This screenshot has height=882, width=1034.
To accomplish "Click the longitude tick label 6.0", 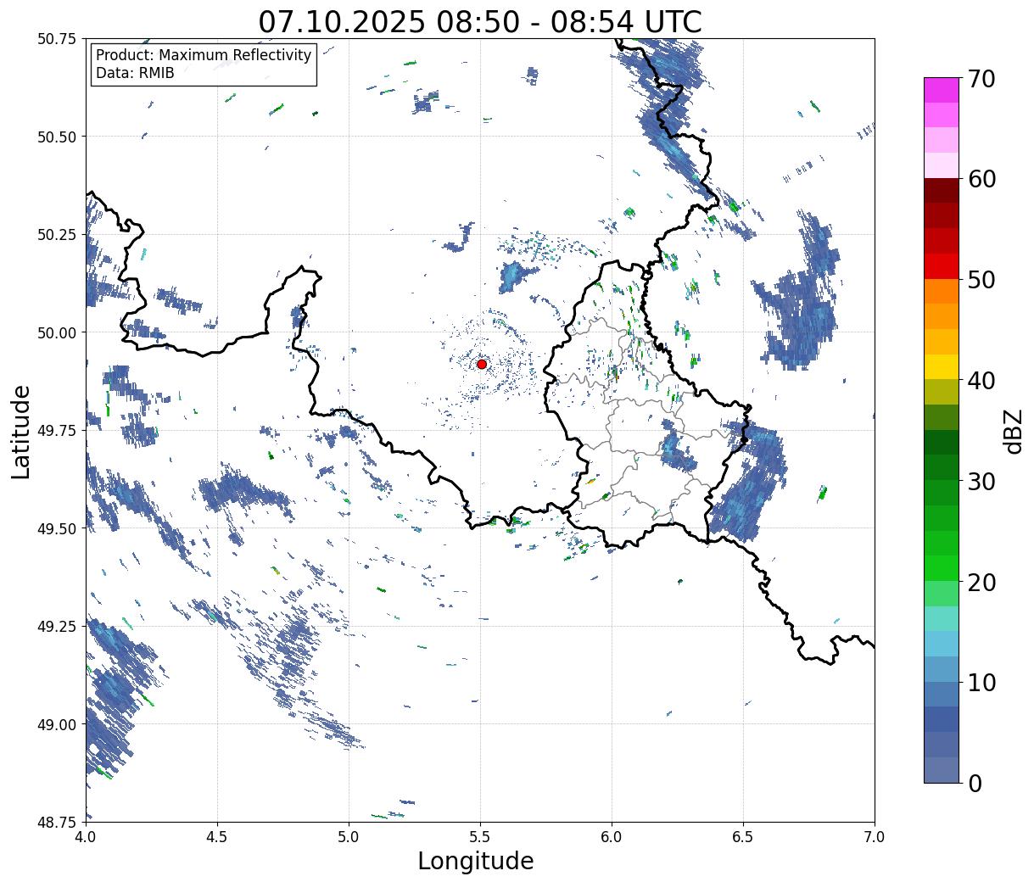I will coord(612,836).
